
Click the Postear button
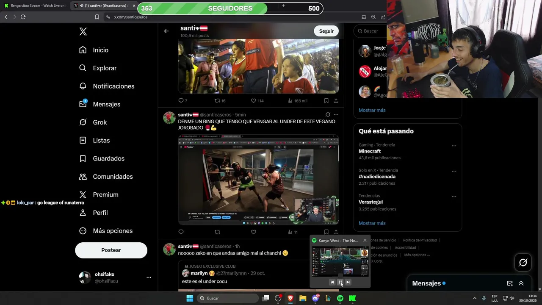click(x=111, y=250)
